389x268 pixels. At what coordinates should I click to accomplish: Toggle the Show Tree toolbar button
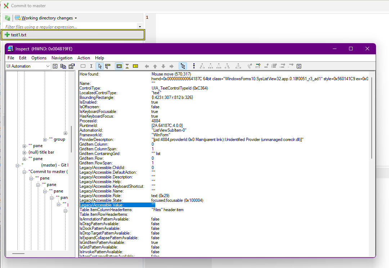tap(183, 66)
